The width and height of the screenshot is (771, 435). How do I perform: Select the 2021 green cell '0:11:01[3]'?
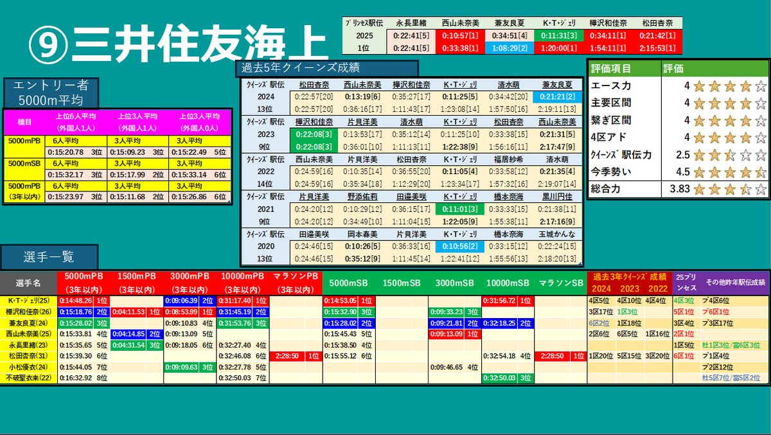[x=460, y=209]
